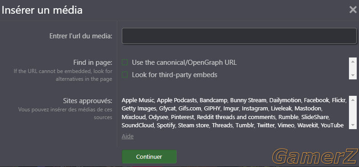Click the Rumble site name
Viewport: 359px width, 167px height.
click(x=288, y=117)
